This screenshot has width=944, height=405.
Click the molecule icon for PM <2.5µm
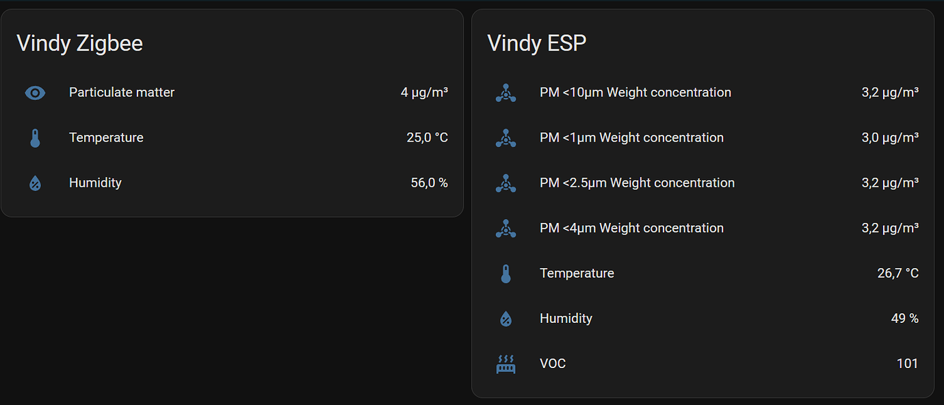pos(506,183)
